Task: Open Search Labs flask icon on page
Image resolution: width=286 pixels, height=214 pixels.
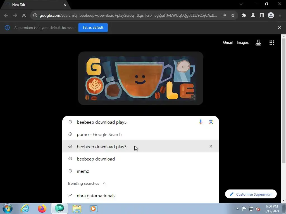Action: 258,43
